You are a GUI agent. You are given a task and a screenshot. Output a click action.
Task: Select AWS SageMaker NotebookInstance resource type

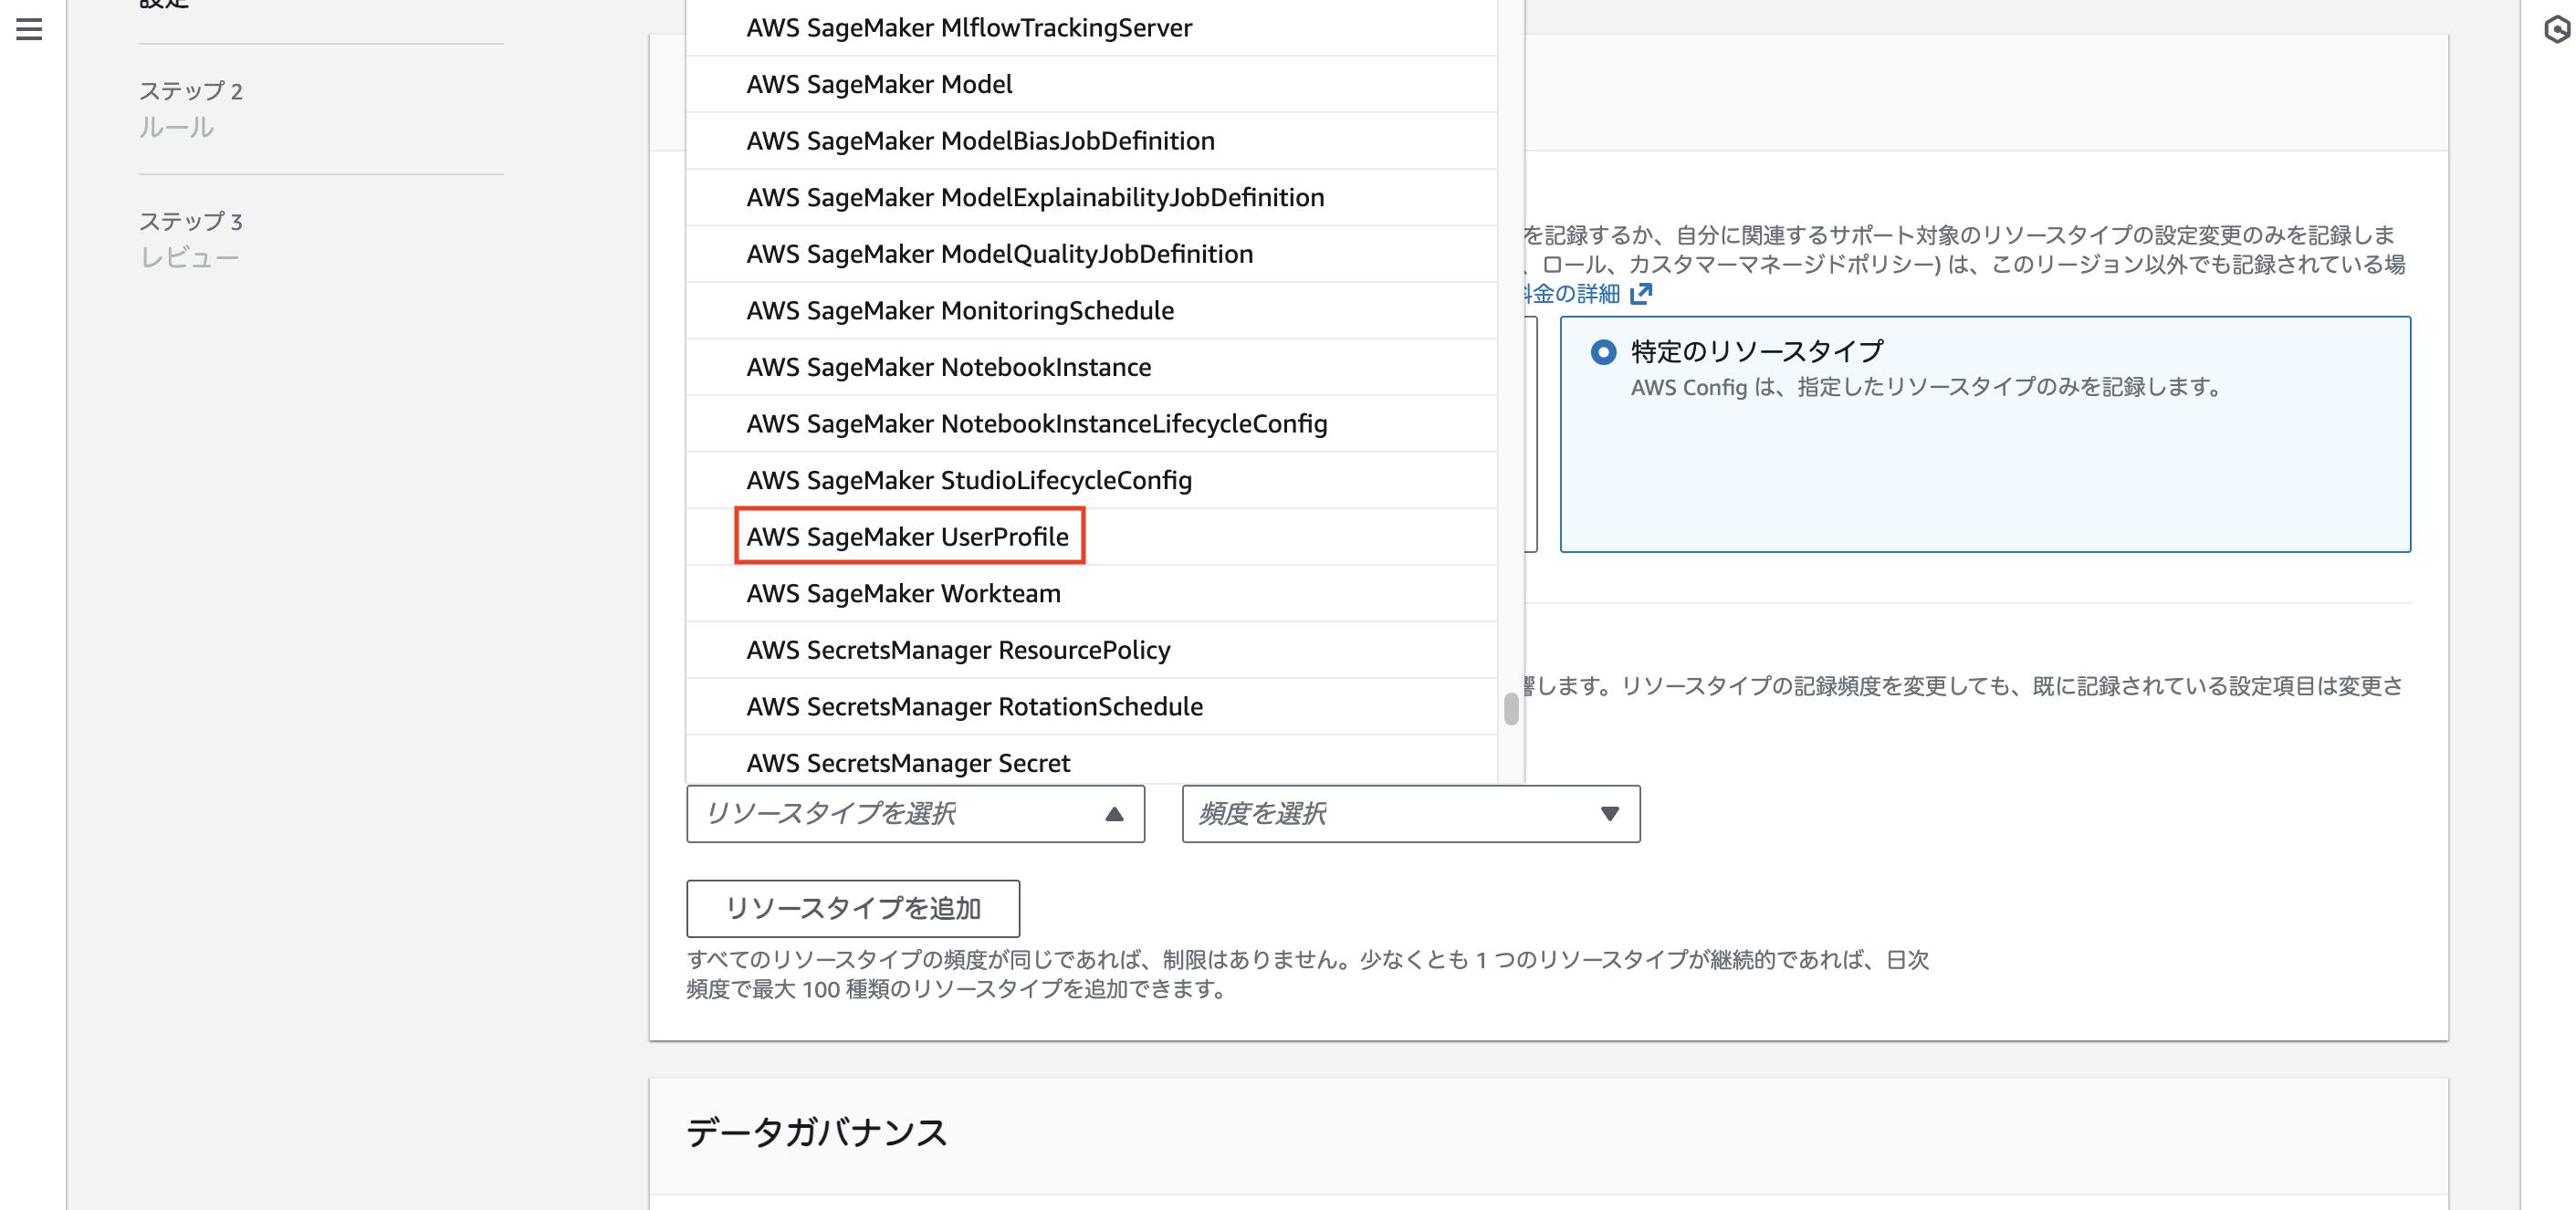click(948, 367)
